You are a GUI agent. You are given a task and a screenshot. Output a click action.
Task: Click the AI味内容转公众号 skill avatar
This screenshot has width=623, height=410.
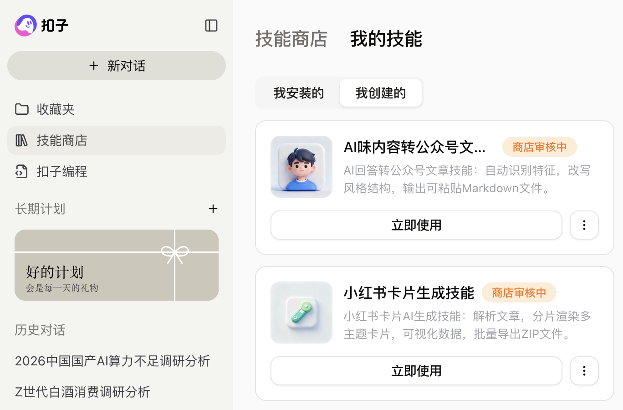[301, 167]
